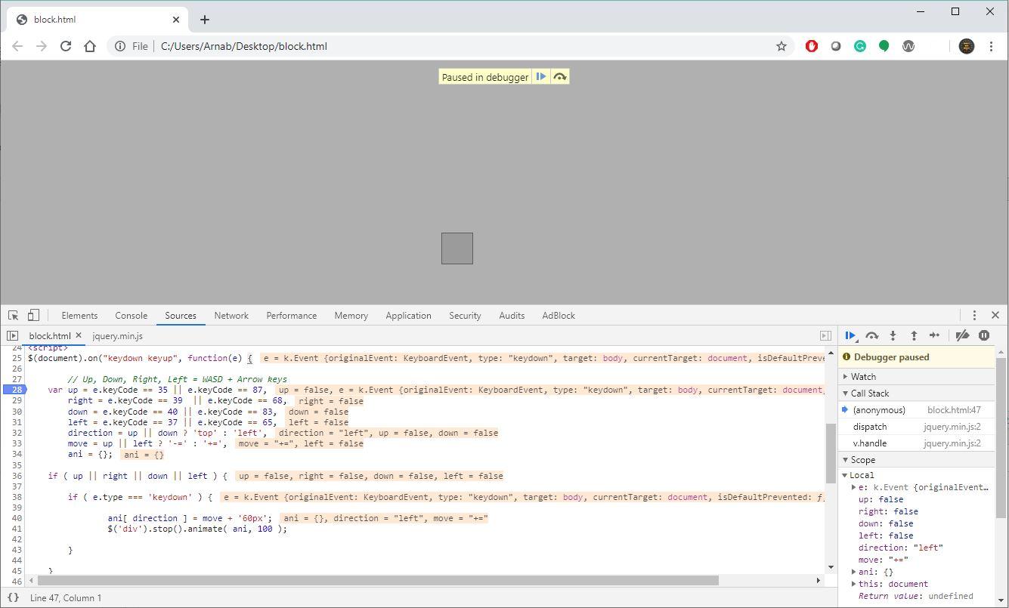Expand the ani object variable
Viewport: 1009px width, 608px height.
pos(854,572)
